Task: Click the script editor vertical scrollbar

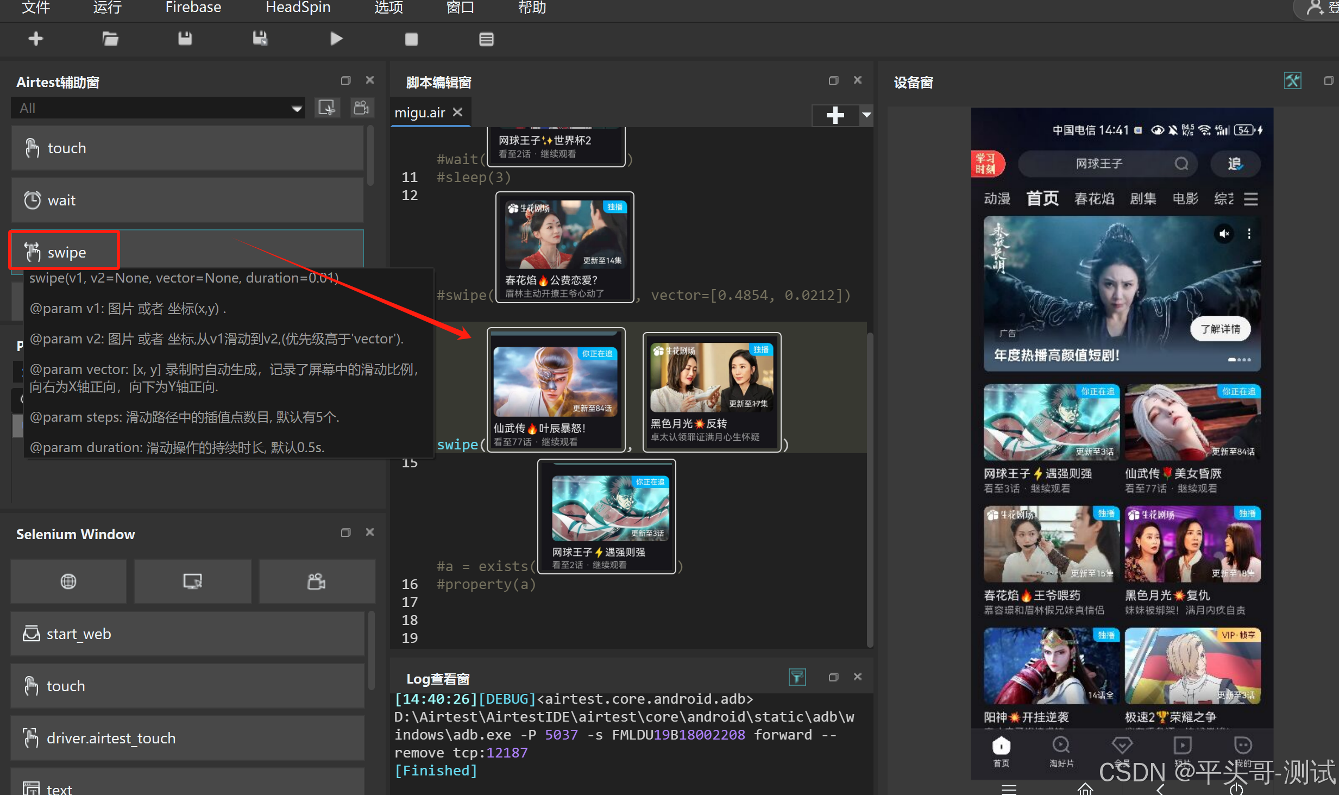Action: 870,489
